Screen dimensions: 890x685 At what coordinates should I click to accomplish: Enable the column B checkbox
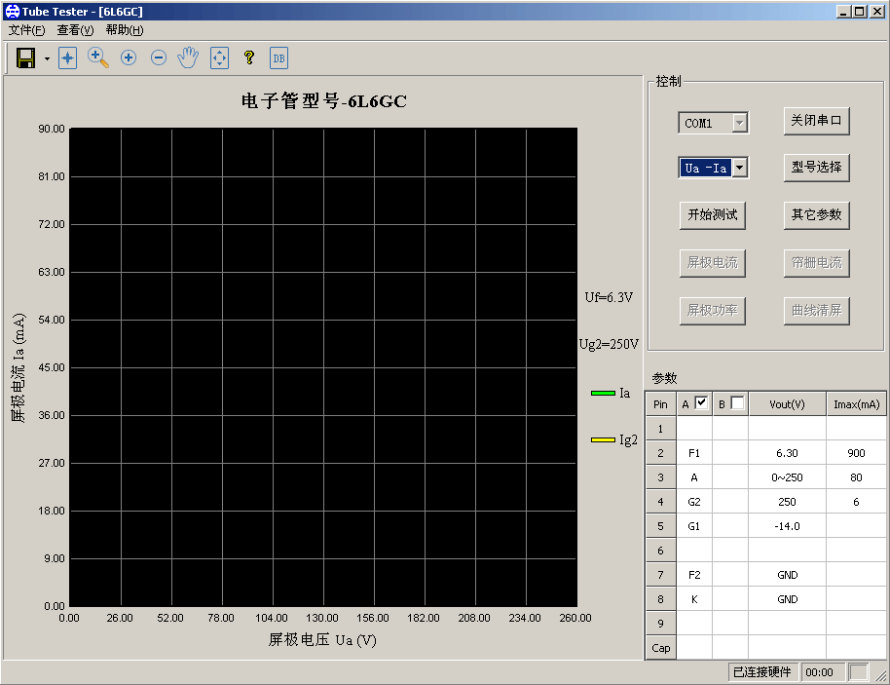pos(737,402)
